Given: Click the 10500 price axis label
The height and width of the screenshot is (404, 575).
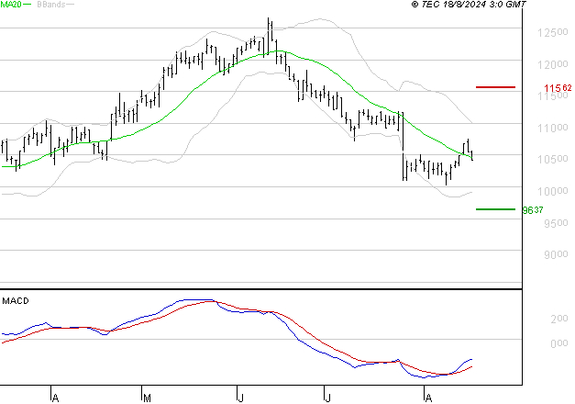Looking at the screenshot, I should 553,160.
